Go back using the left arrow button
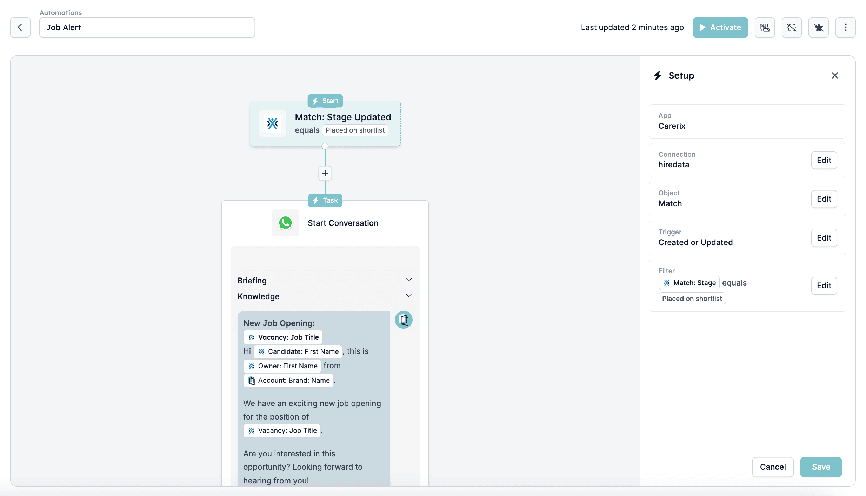This screenshot has width=866, height=496. [20, 27]
